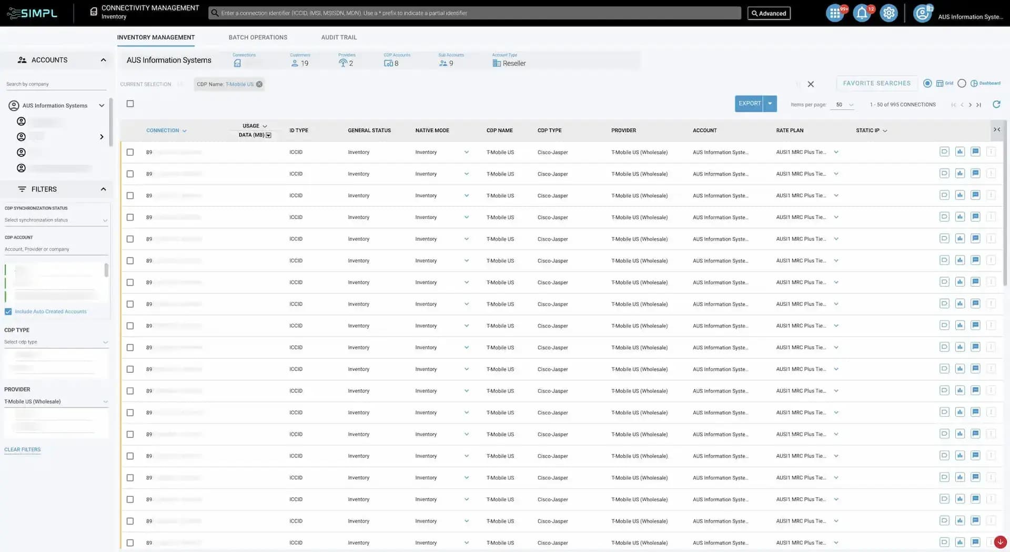Screen dimensions: 1010x552
Task: Select the Dashboard view radio button
Action: pos(962,83)
